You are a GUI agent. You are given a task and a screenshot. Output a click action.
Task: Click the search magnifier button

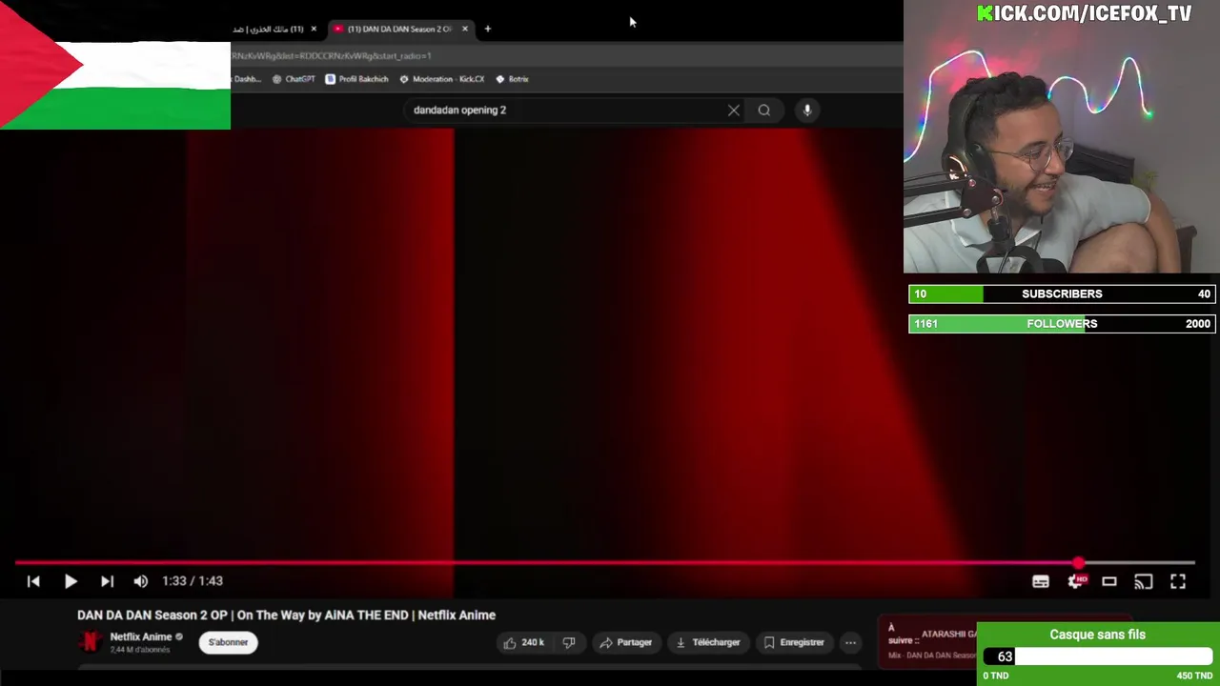tap(764, 111)
